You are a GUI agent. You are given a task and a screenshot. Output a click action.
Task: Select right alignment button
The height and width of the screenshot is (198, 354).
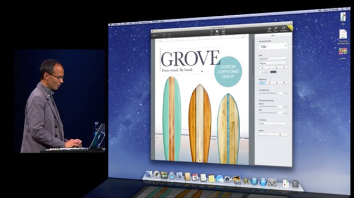pyautogui.click(x=277, y=83)
